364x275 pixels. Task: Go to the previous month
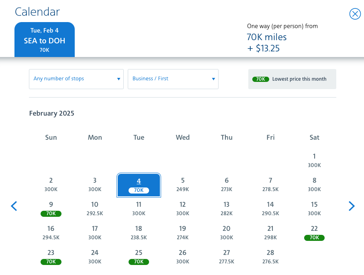tap(14, 206)
